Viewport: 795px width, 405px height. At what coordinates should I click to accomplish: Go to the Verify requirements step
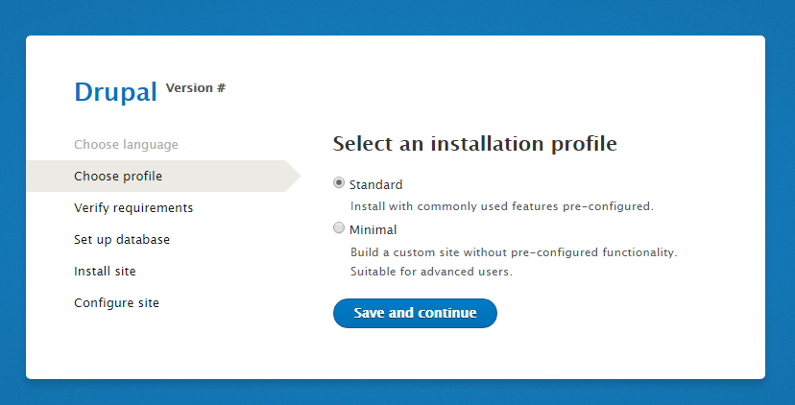click(x=133, y=208)
